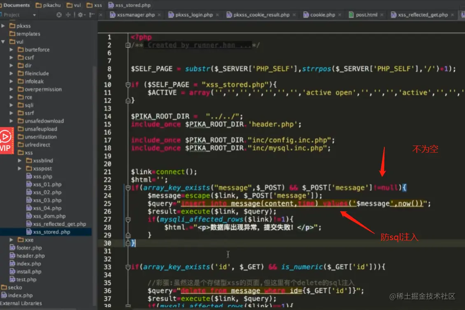Click the footer.php file icon
Image resolution: width=465 pixels, height=310 pixels.
click(x=12, y=248)
